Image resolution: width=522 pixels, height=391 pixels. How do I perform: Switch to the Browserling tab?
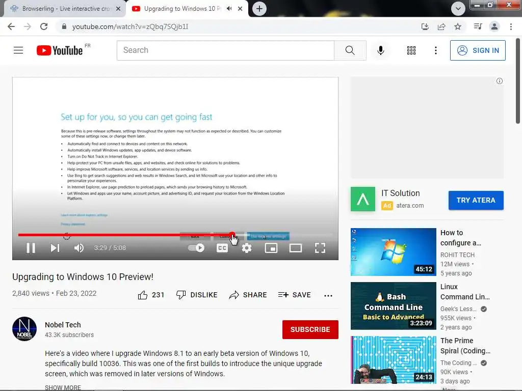[x=65, y=9]
